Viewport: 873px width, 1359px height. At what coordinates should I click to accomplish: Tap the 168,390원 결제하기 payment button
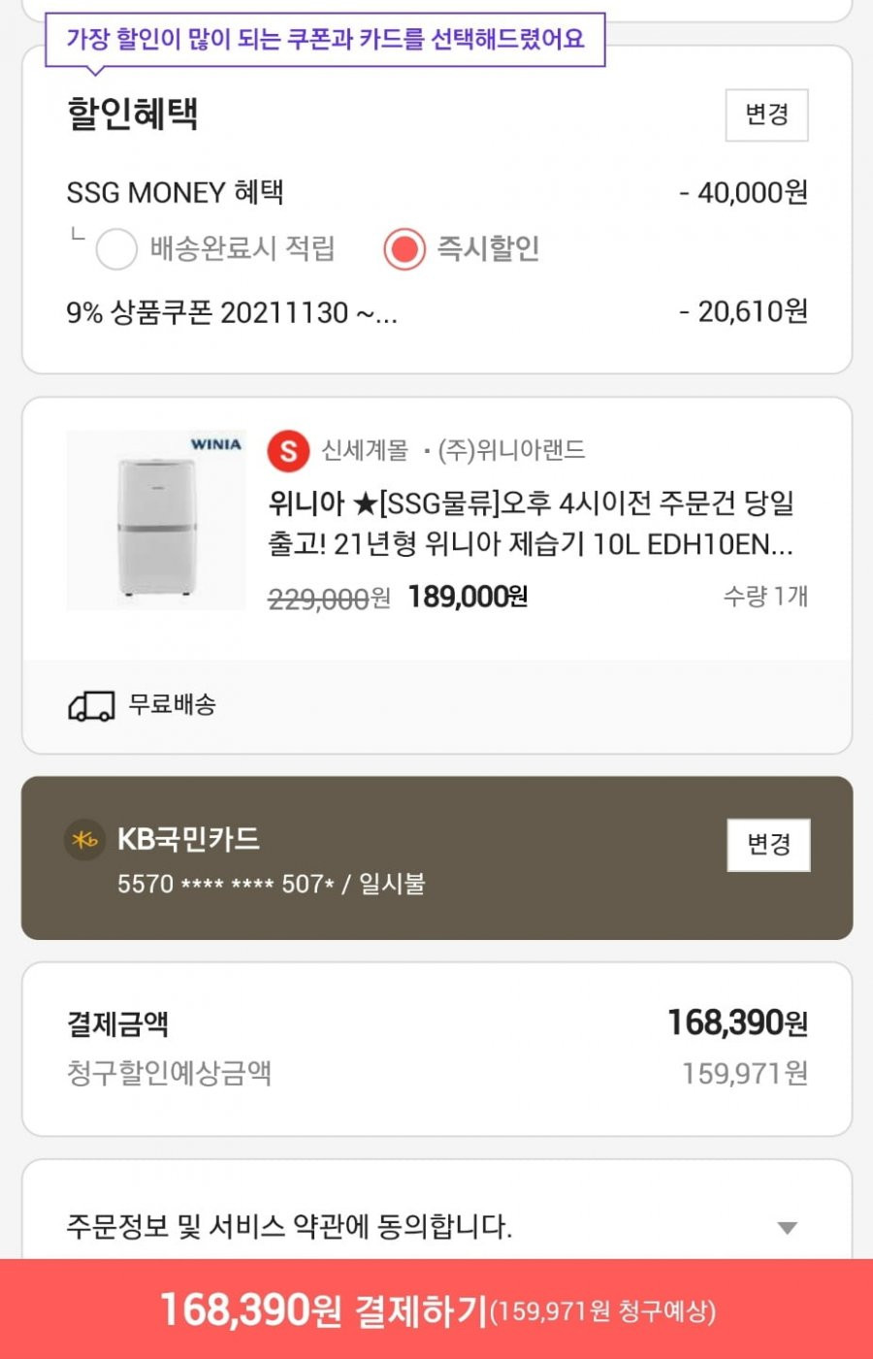[436, 1310]
